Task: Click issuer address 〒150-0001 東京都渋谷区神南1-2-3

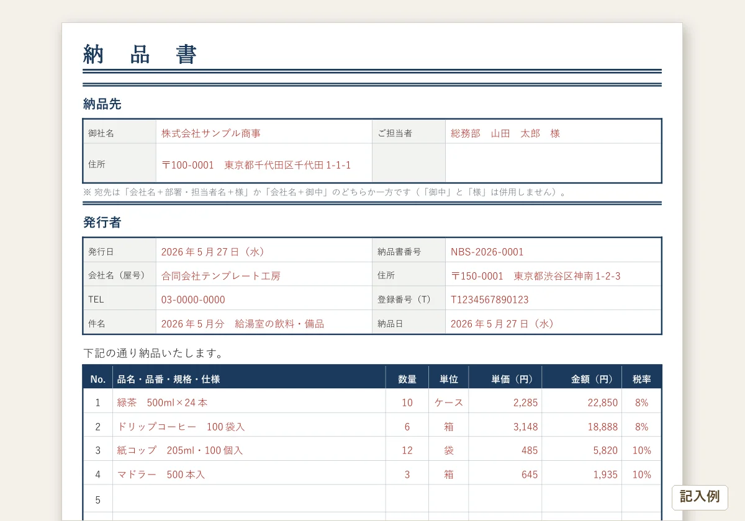Action: [536, 276]
